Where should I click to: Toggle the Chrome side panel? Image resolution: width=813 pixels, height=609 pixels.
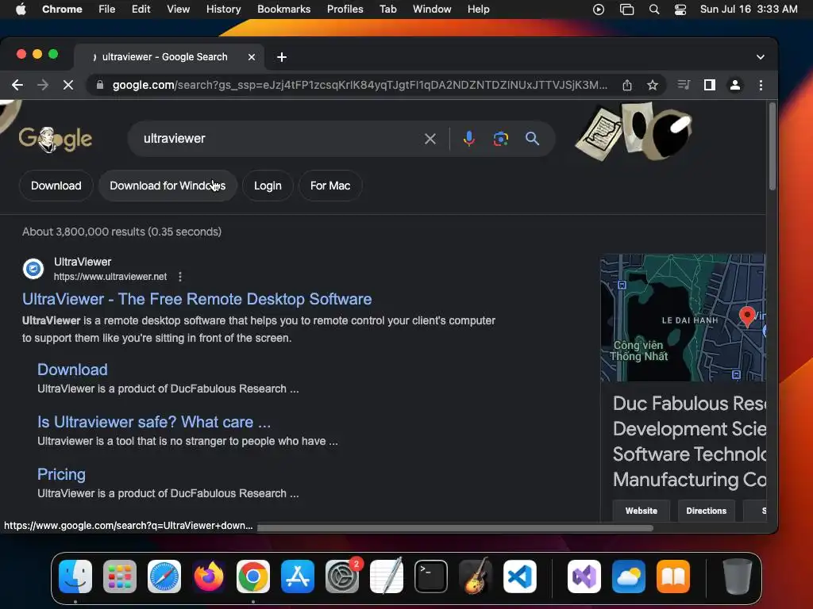709,85
